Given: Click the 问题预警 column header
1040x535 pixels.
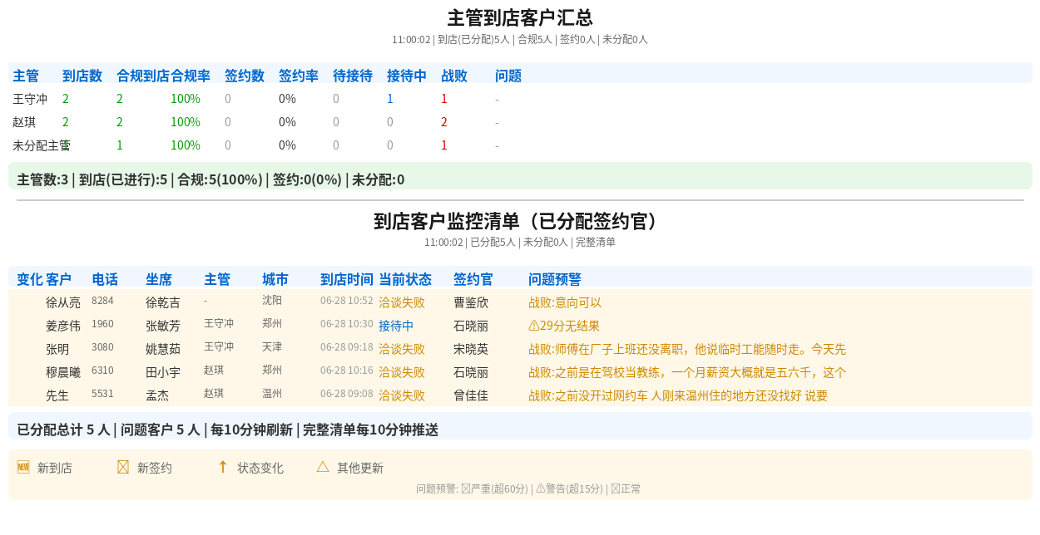Looking at the screenshot, I should pos(555,279).
